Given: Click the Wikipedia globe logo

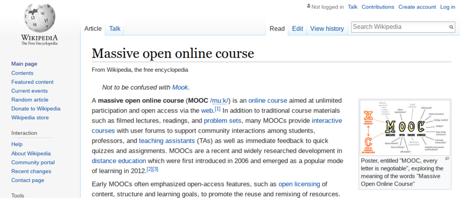Looking at the screenshot, I should [x=39, y=18].
